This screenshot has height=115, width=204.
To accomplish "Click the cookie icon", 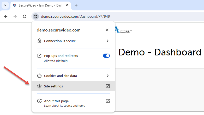I will pyautogui.click(x=39, y=76).
